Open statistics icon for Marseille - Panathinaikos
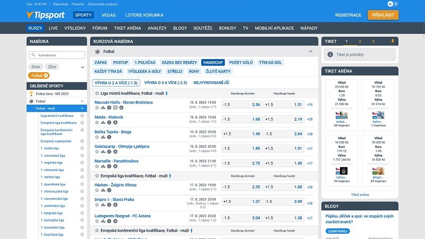This screenshot has width=425, height=239. click(103, 166)
